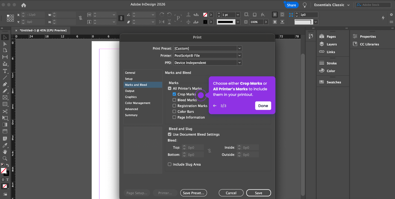Enable the Bleed Marks checkbox
Image resolution: width=395 pixels, height=199 pixels.
(174, 100)
